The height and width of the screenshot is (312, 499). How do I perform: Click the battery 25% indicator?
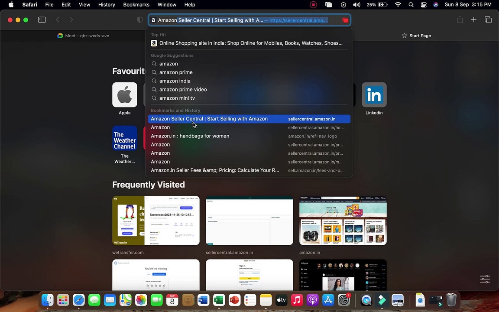[x=377, y=4]
